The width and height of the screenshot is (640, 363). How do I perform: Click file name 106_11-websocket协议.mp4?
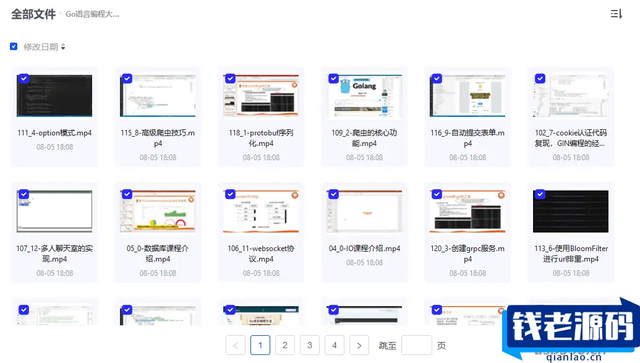pyautogui.click(x=261, y=254)
